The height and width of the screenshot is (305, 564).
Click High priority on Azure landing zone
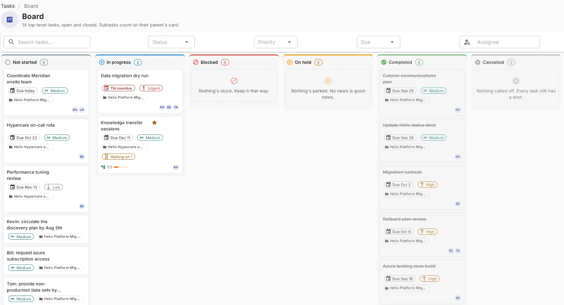(x=430, y=279)
